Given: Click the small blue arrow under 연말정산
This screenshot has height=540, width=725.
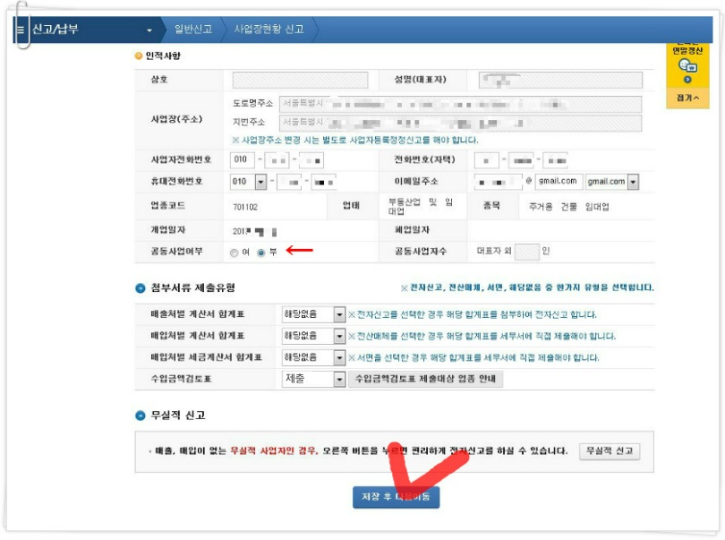Looking at the screenshot, I should click(687, 80).
